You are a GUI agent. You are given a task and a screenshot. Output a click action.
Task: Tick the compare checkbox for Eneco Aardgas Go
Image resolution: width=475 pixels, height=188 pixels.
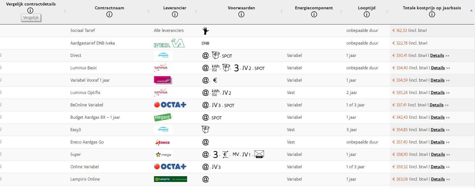[x=1, y=142]
